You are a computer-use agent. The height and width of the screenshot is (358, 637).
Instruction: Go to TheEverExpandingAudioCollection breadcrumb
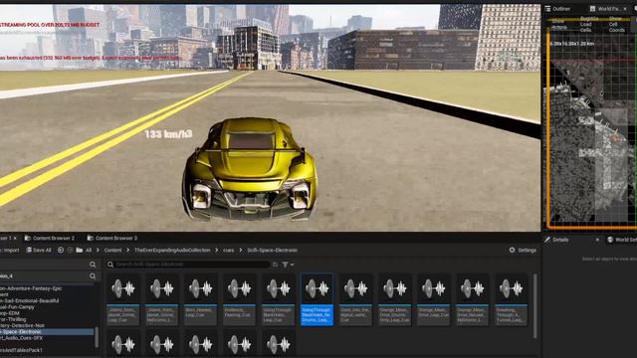click(172, 250)
